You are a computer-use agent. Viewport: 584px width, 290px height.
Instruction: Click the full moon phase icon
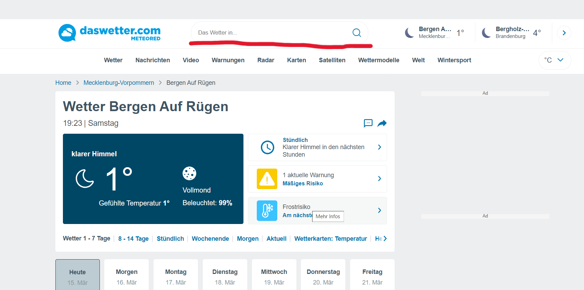pos(189,173)
